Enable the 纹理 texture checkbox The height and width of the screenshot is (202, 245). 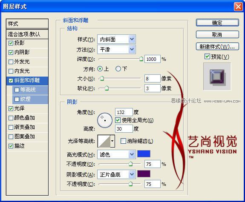click(x=17, y=99)
